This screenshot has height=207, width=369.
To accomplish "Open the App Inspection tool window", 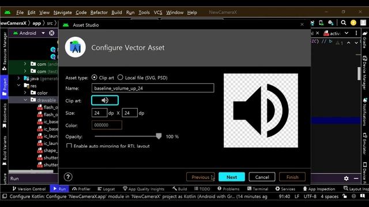I will pos(319,189).
